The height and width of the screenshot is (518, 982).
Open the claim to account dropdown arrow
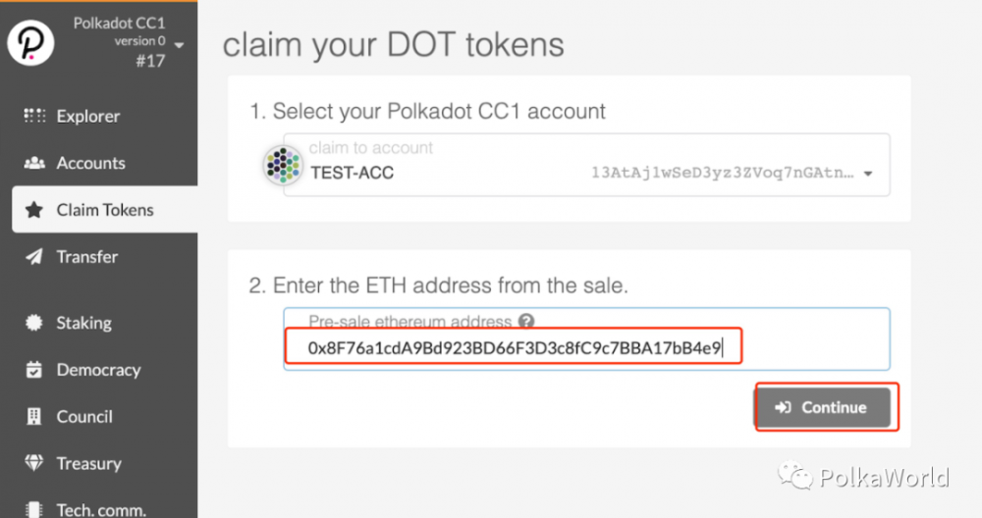click(867, 173)
